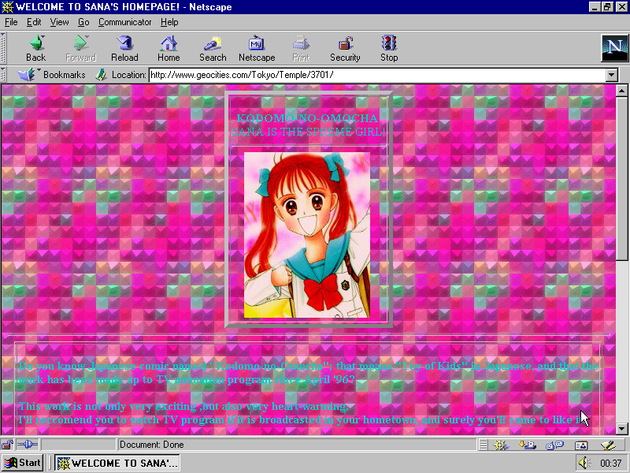Click the Netscape title bar window icon
Screen dimensions: 630x473
pyautogui.click(x=8, y=7)
